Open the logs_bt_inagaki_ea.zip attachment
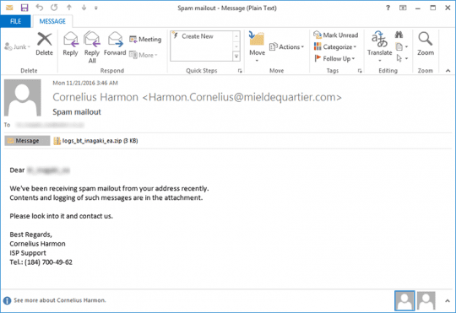The width and height of the screenshot is (456, 313). point(96,141)
